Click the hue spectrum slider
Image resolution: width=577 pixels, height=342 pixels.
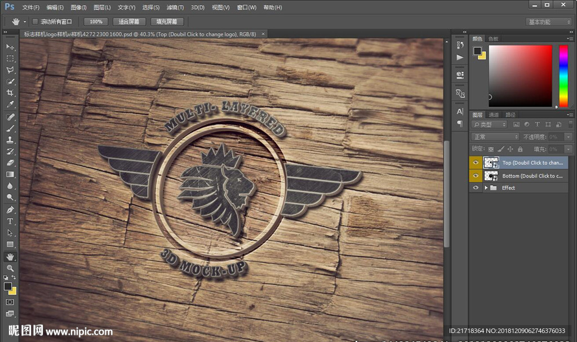pos(563,76)
